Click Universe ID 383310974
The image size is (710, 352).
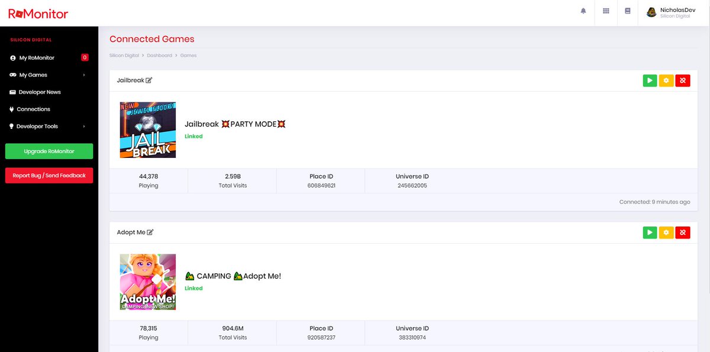[x=412, y=338]
